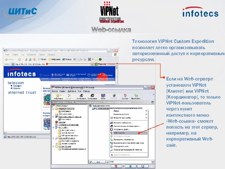Select Избранное folder in the ViPNet tree

pyautogui.click(x=66, y=111)
